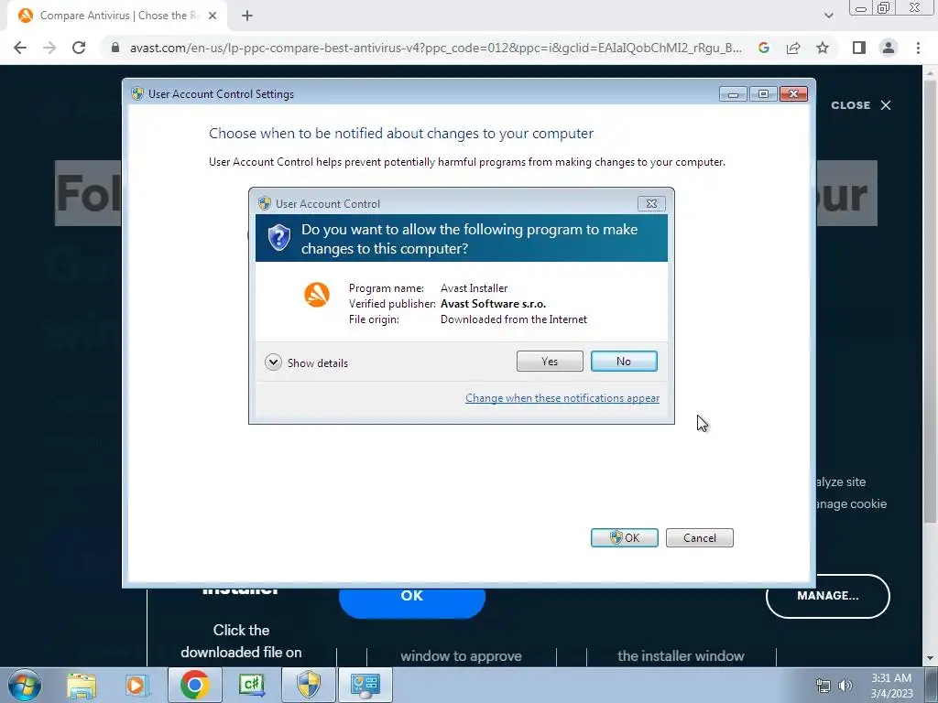Go forward in Chrome browser
Viewport: 938px width, 703px height.
coord(49,48)
